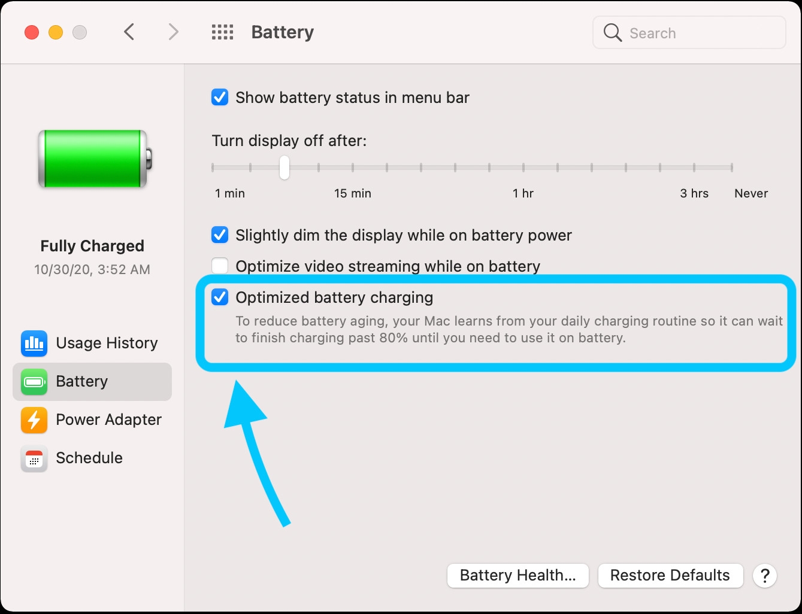Enable Optimize video streaming while on battery
Image resolution: width=802 pixels, height=614 pixels.
[220, 266]
